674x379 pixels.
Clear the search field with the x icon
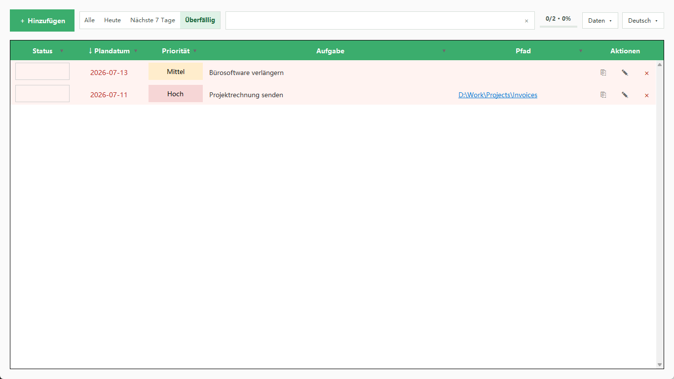[526, 21]
